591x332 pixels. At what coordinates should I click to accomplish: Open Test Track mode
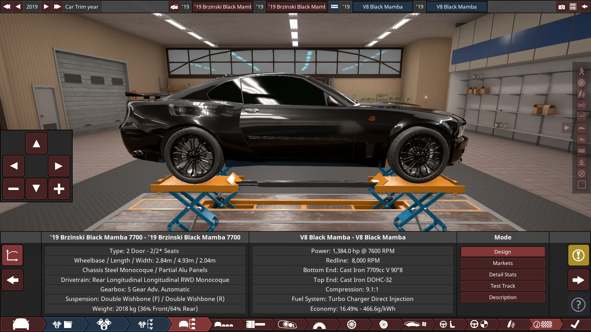503,286
